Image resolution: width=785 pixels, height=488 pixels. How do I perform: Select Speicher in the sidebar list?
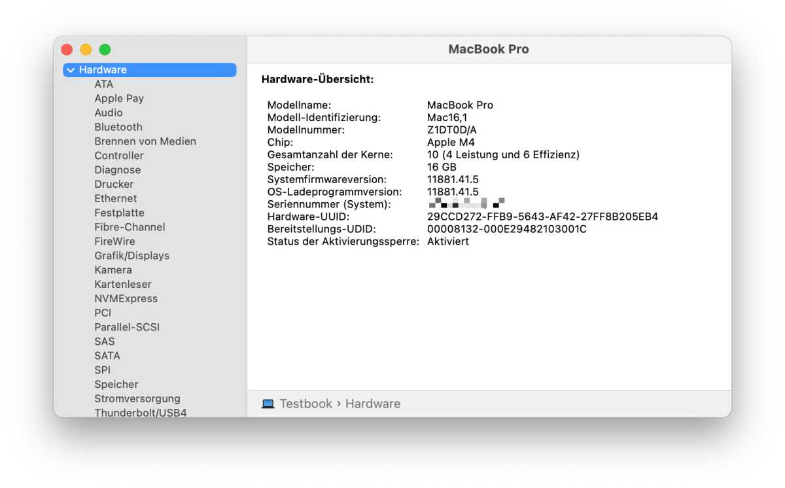click(x=116, y=385)
